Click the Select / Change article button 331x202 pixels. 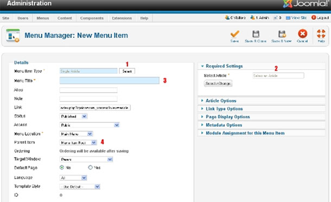click(x=218, y=83)
